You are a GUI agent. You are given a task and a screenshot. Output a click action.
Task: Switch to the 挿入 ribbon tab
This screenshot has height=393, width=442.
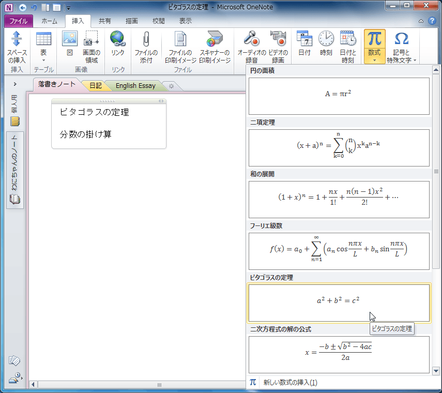coord(78,21)
